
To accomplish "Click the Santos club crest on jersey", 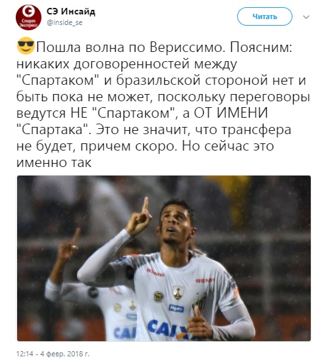I will point(198,302).
